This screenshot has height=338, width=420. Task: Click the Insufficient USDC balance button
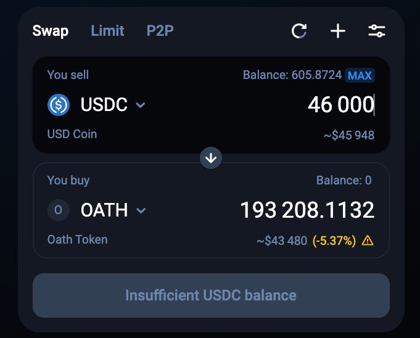coord(211,295)
